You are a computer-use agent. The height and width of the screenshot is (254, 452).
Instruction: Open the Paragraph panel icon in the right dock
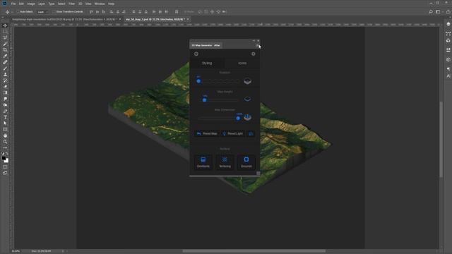[x=448, y=69]
